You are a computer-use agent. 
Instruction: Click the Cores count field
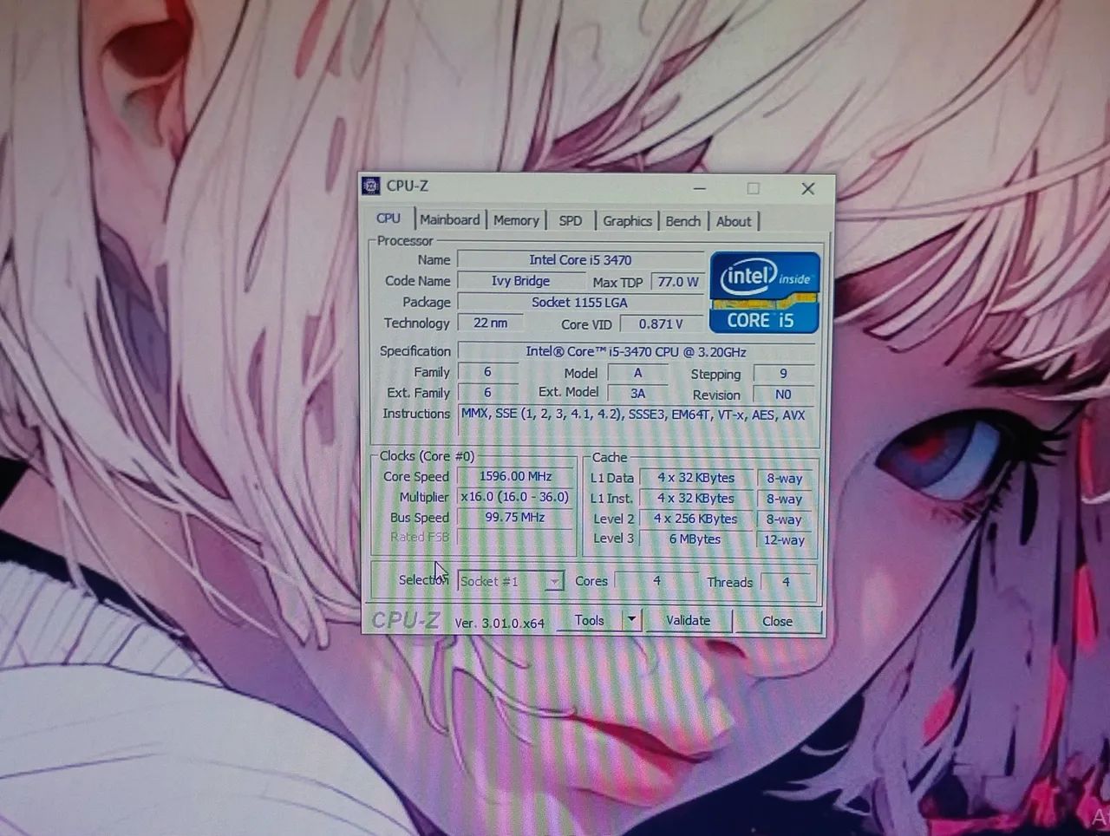656,581
